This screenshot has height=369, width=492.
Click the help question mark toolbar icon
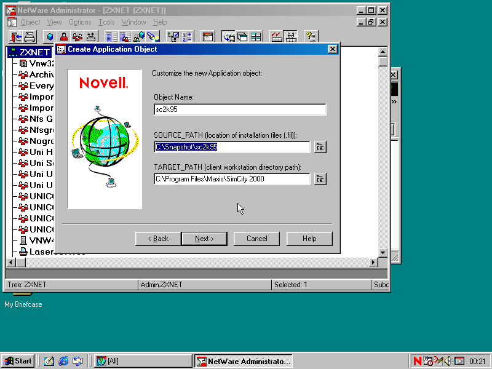[311, 37]
